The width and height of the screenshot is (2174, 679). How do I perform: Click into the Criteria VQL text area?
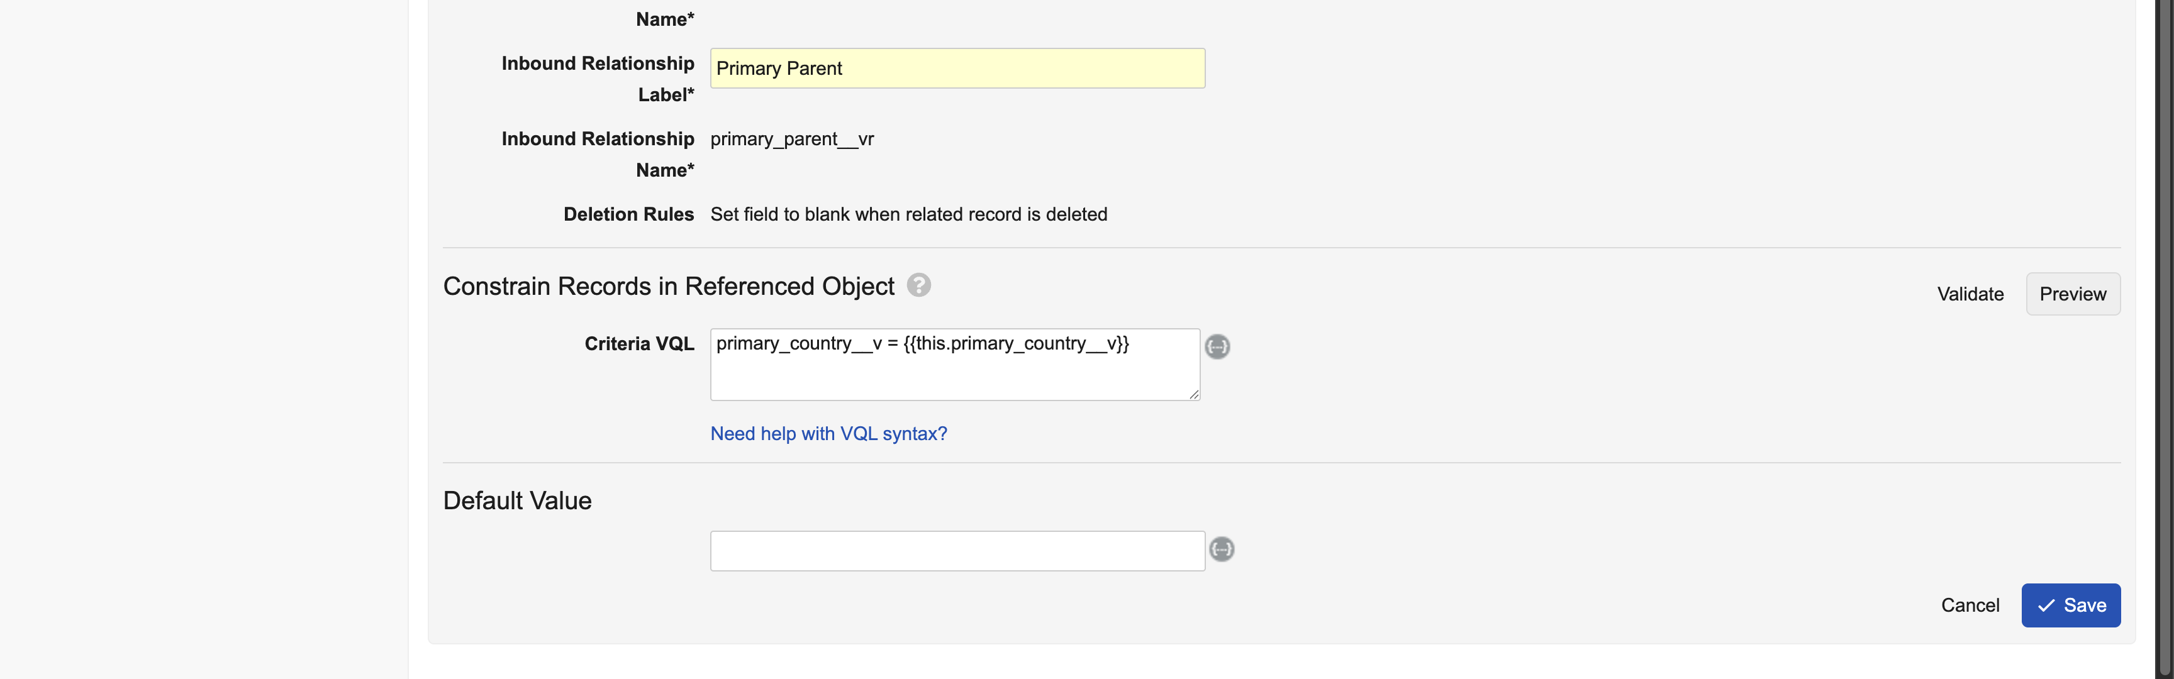[954, 371]
